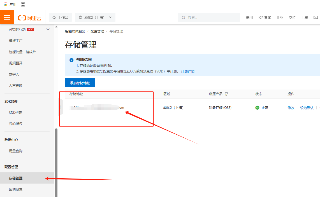Click the green 正常 status icon
320x197 pixels.
[257, 107]
